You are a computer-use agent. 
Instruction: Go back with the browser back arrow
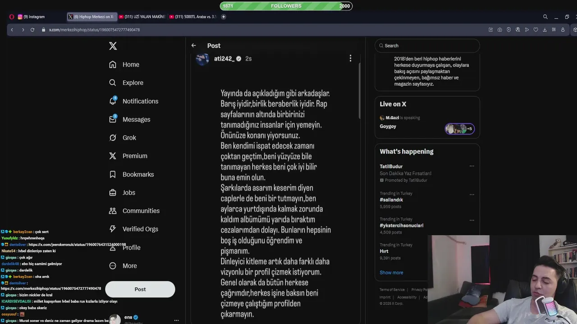(12, 30)
